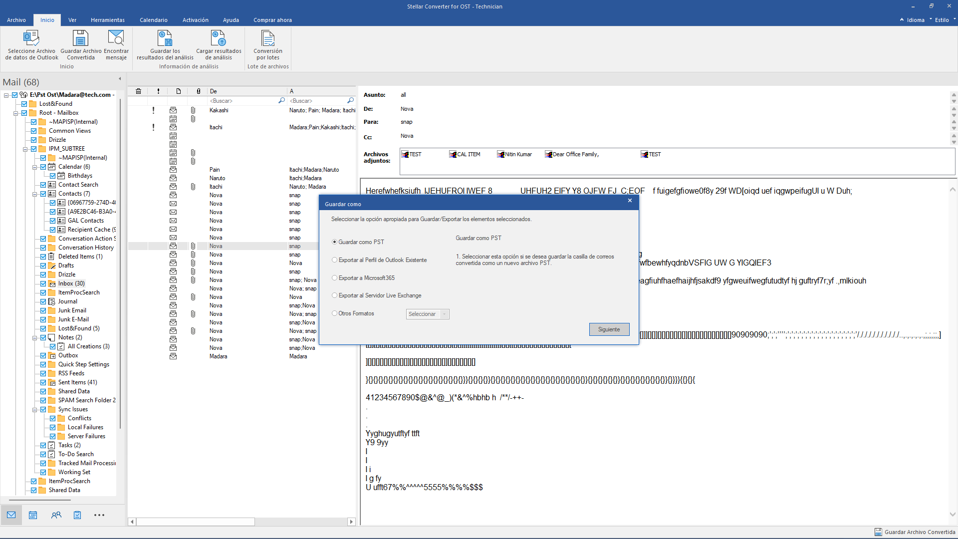Collapse Sync Issues folder node
The height and width of the screenshot is (539, 958).
click(x=34, y=409)
